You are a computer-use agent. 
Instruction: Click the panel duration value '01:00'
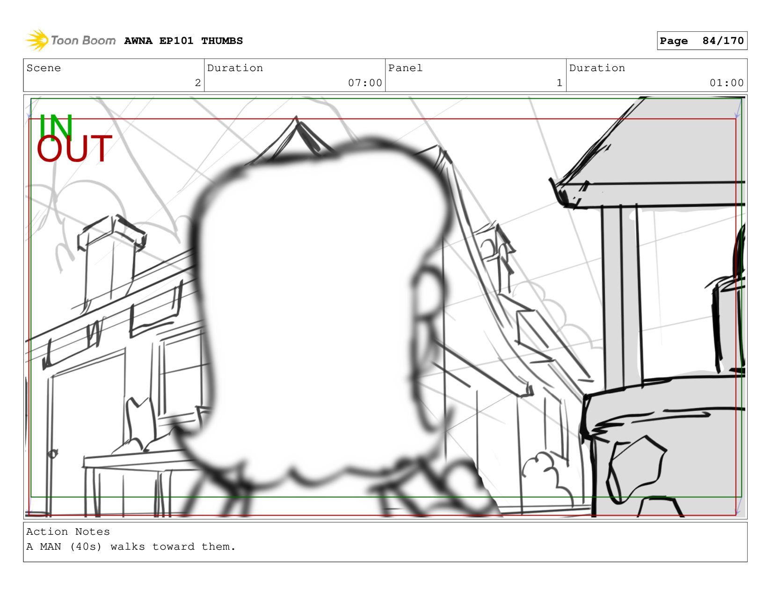click(x=727, y=83)
